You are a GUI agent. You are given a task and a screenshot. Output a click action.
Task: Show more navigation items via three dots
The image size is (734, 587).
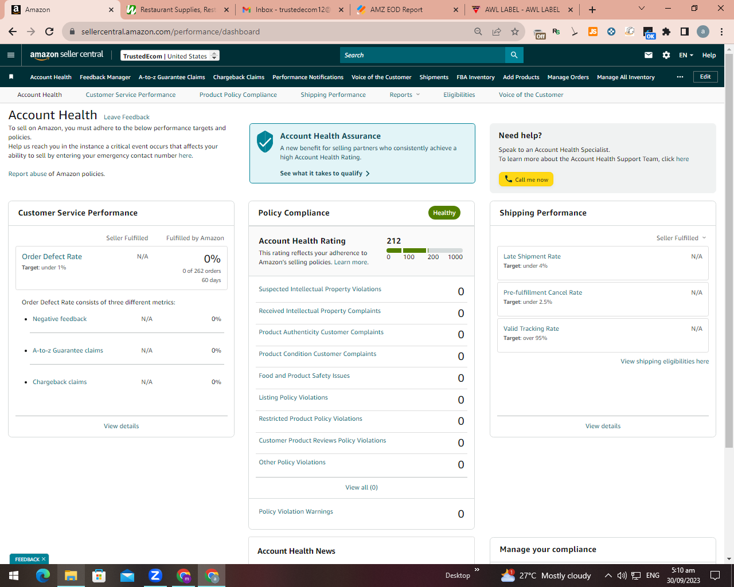pyautogui.click(x=680, y=77)
